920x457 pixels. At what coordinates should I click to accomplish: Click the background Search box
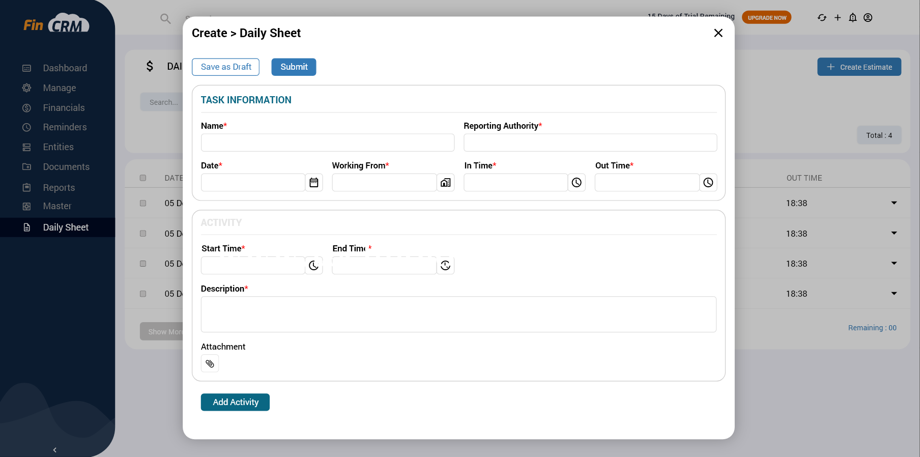(x=162, y=102)
